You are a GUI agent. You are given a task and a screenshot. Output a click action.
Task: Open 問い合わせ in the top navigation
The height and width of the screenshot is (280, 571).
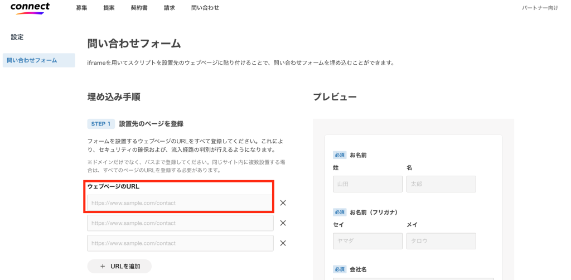(x=205, y=8)
